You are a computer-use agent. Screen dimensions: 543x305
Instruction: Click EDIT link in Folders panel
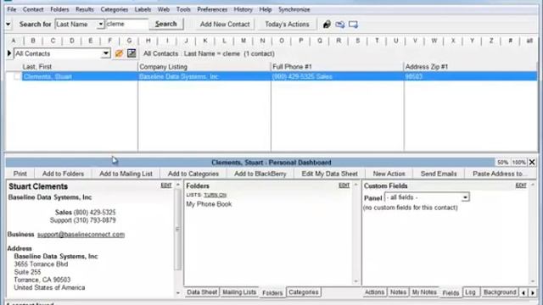[x=344, y=186]
